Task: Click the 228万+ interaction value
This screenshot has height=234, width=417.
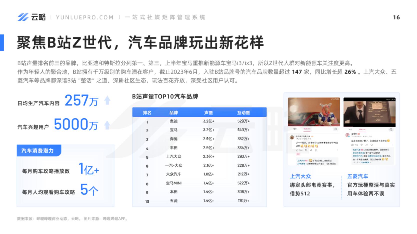Action: (243, 166)
